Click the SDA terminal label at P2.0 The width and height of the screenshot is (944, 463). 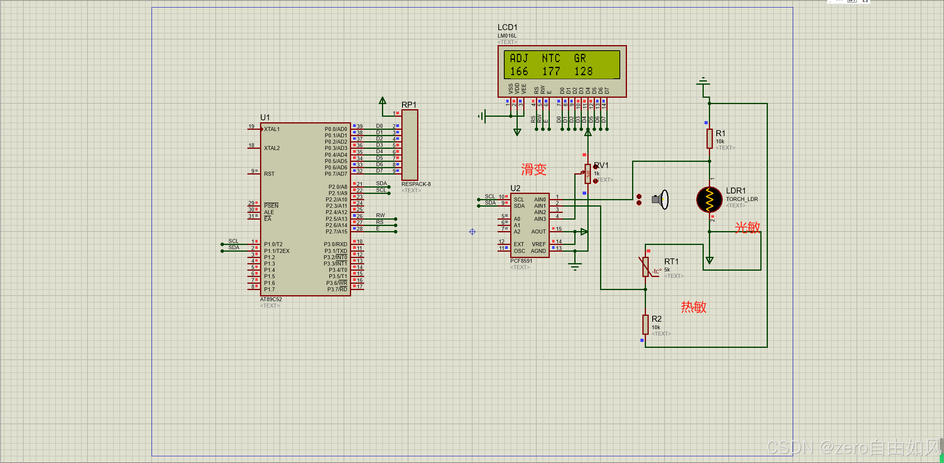point(381,184)
